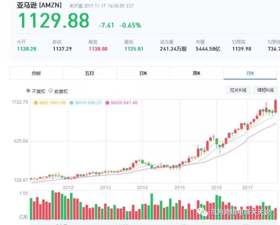
Task: Open the 五日 chart tab
Action: [89, 73]
